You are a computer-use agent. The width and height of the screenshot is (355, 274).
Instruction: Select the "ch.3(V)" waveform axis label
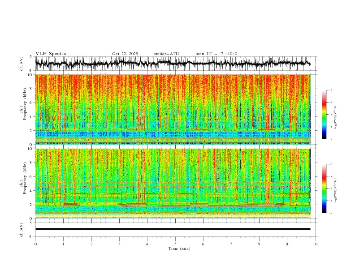coord(22,230)
